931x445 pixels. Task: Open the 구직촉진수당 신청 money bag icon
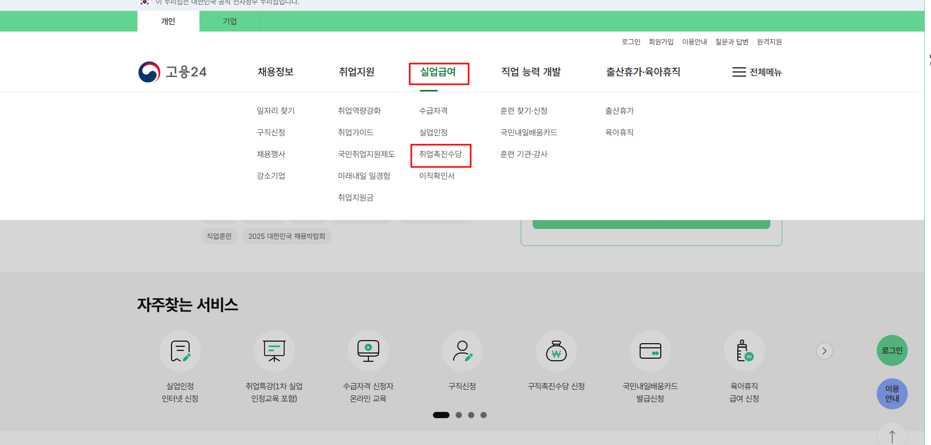point(556,351)
